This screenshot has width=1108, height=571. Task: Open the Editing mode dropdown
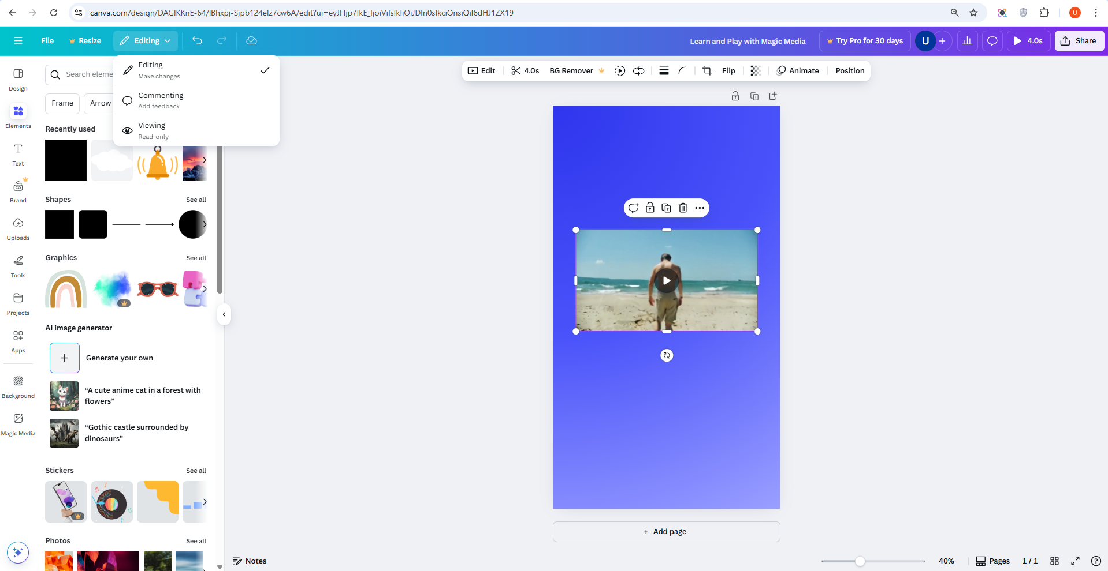point(145,40)
